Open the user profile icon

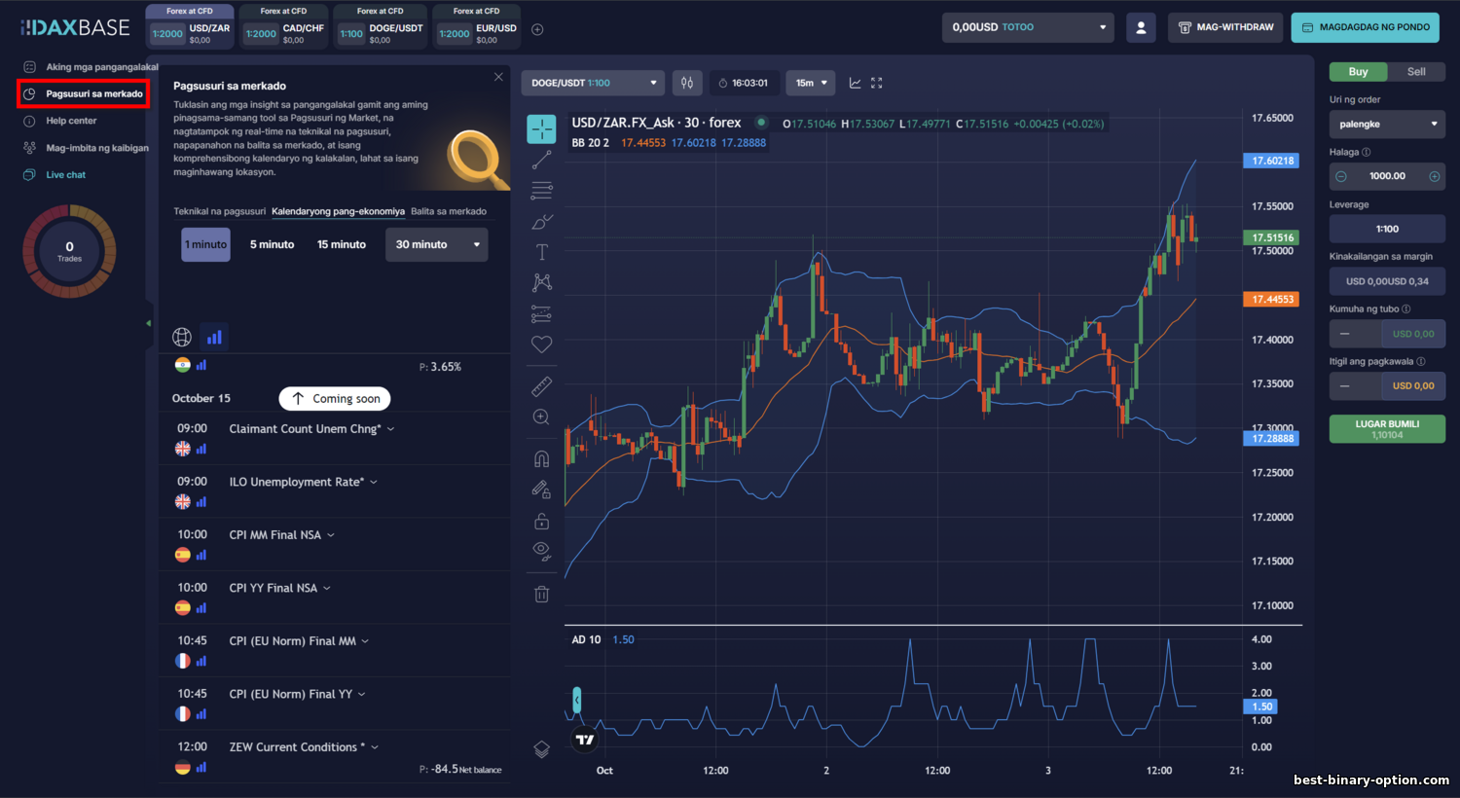1141,27
